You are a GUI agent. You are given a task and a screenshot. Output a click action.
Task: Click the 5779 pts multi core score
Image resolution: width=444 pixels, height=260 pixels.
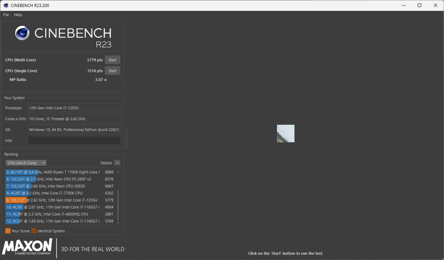tap(95, 60)
